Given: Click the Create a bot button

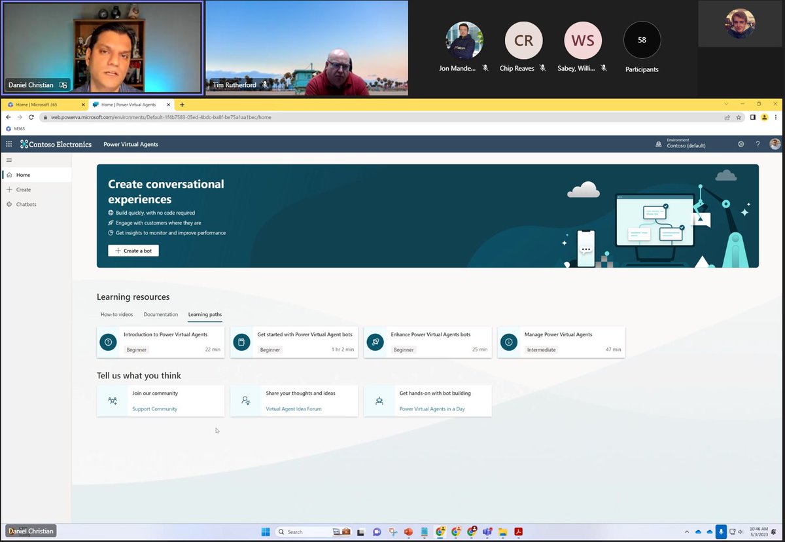Looking at the screenshot, I should click(133, 251).
